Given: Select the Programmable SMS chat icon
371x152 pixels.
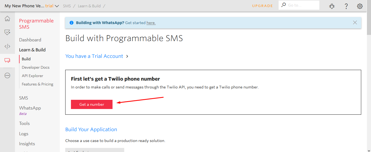Looking at the screenshot, I should click(x=7, y=61).
